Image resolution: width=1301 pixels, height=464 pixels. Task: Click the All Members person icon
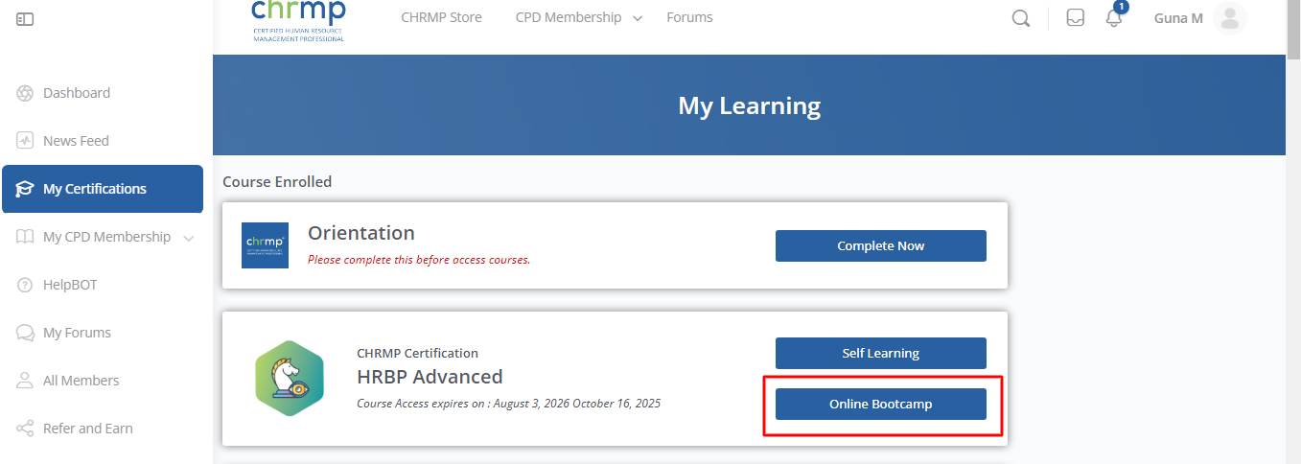click(x=26, y=381)
